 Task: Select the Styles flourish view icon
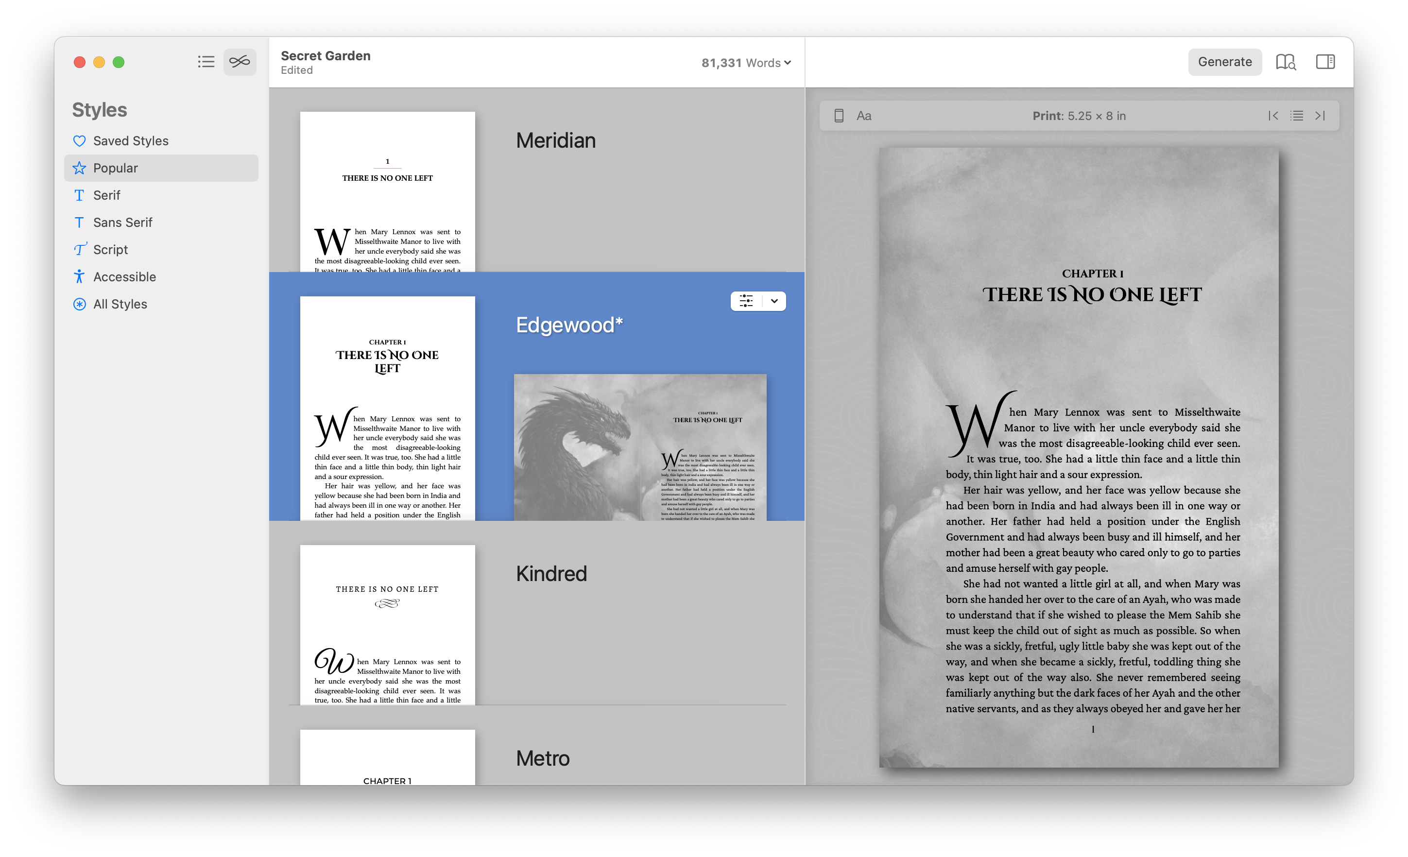240,62
